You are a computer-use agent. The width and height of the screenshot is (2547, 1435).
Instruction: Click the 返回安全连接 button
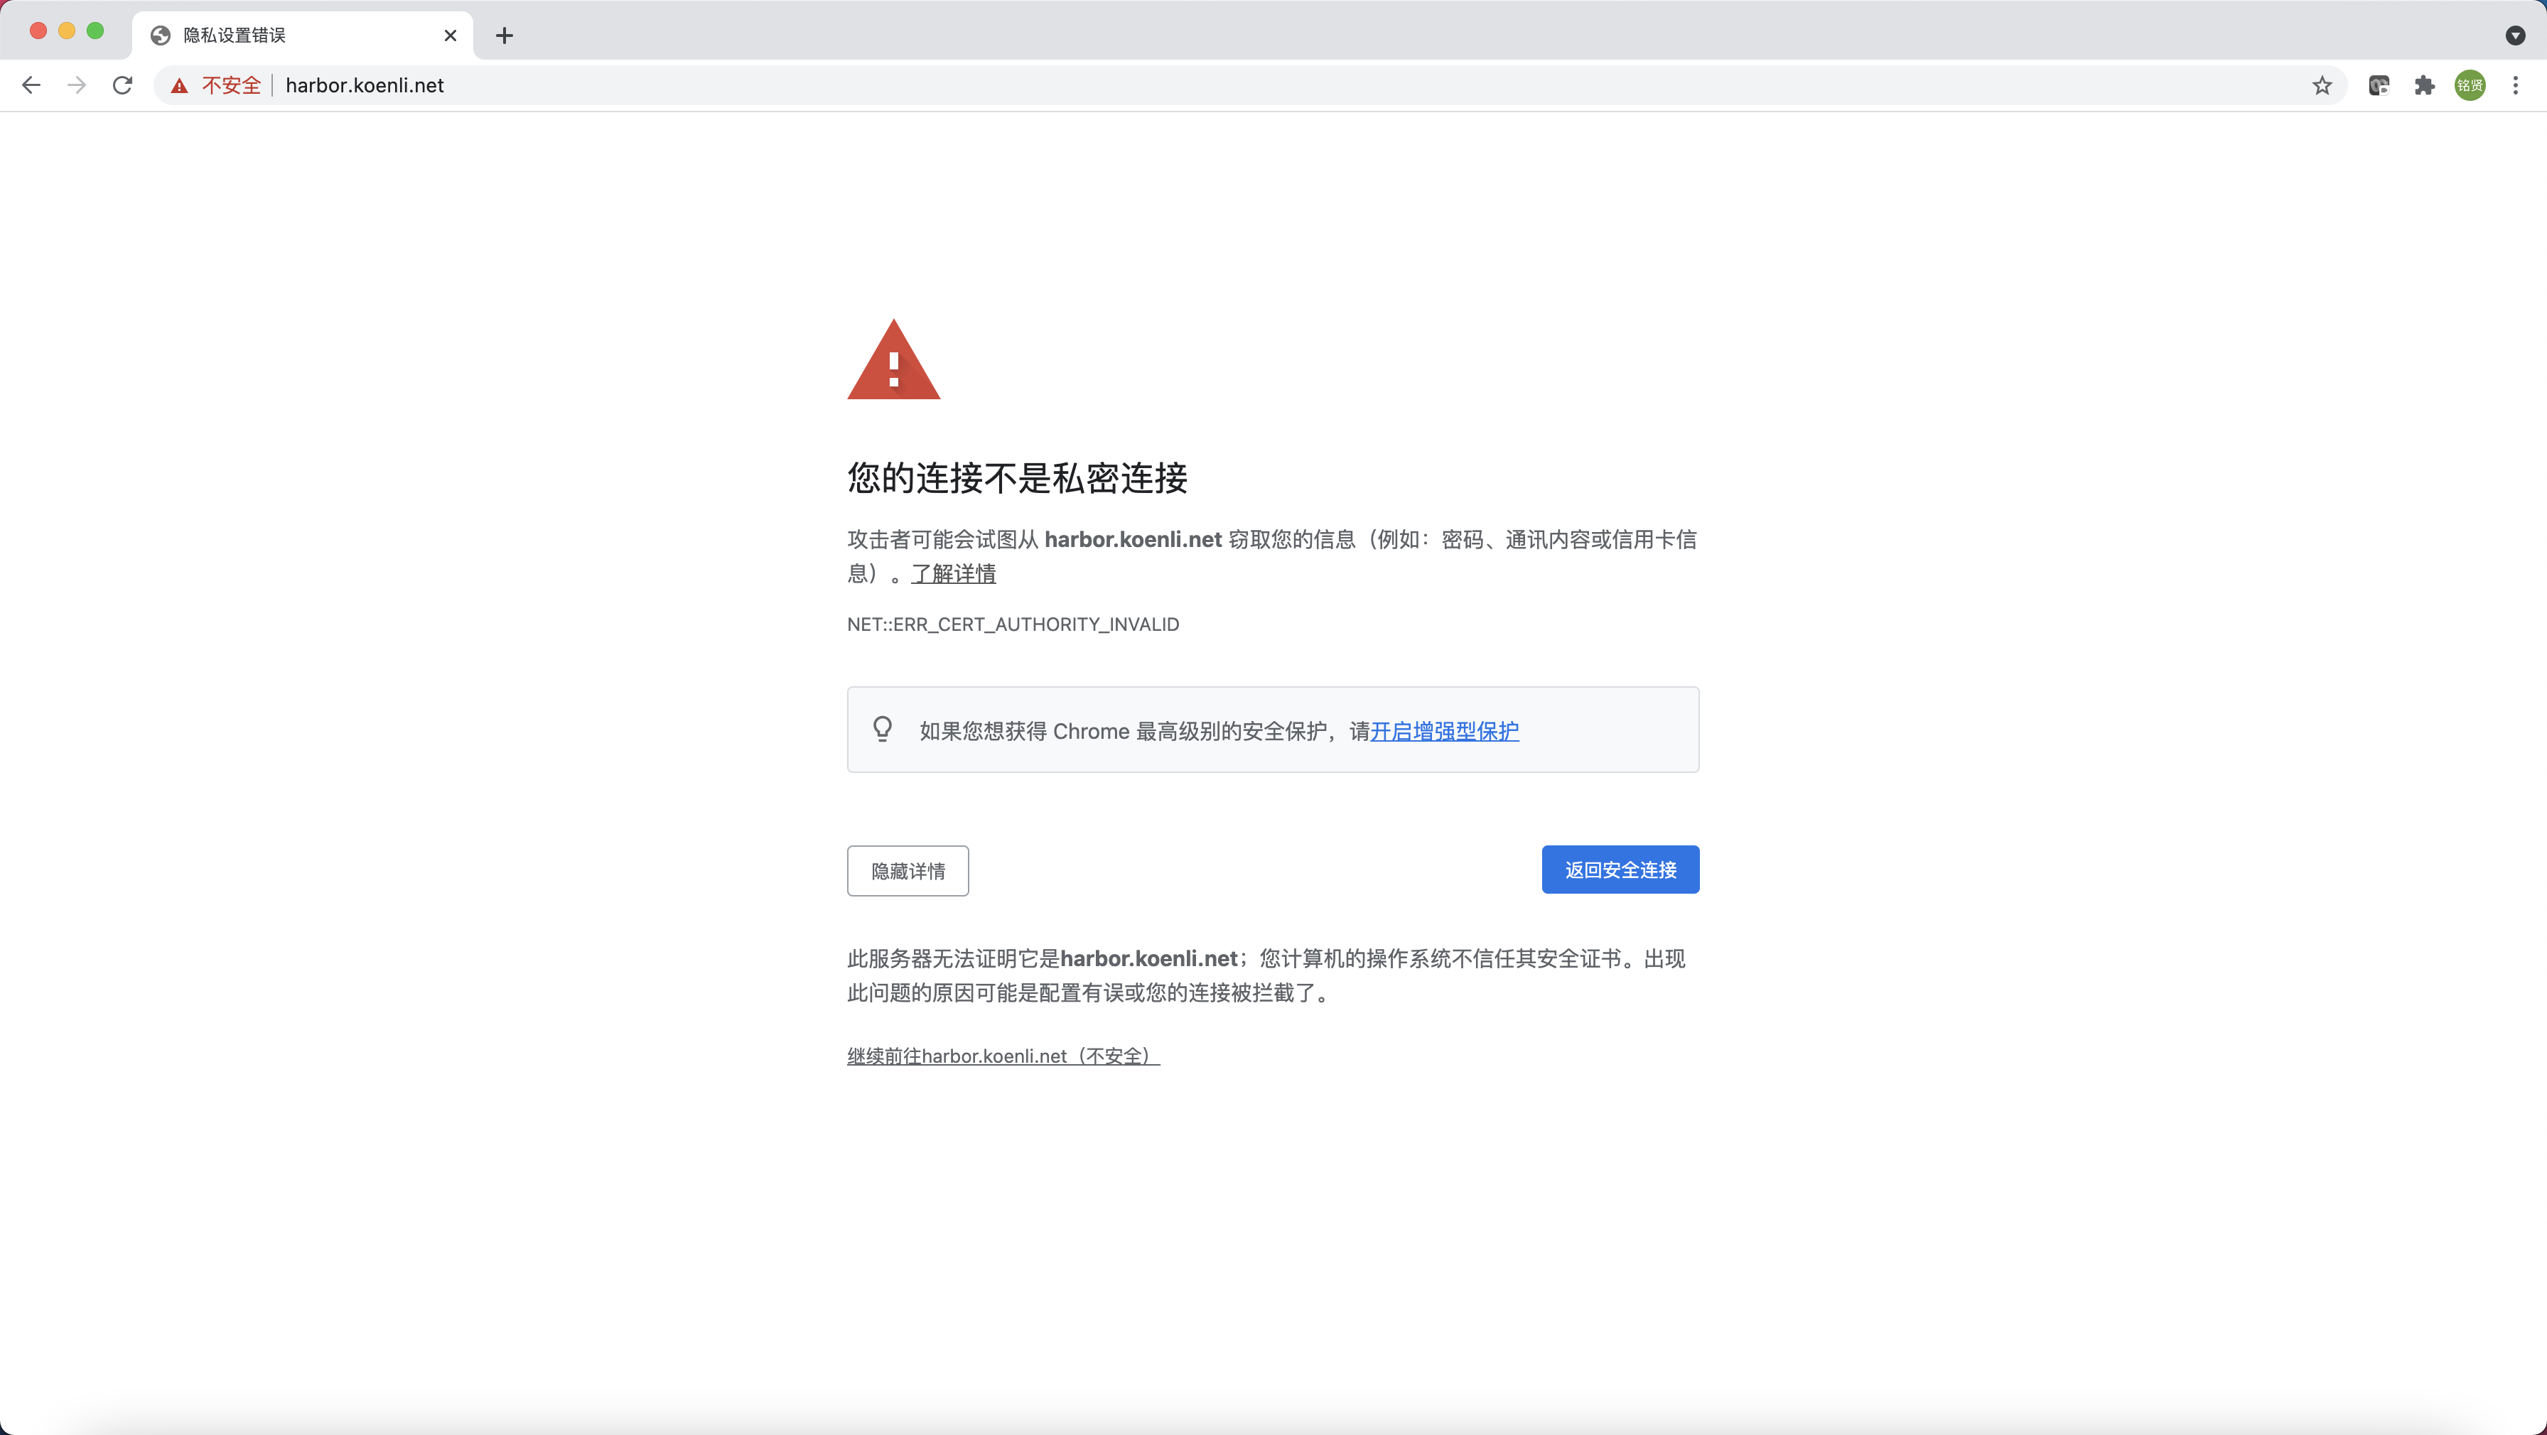[1620, 870]
